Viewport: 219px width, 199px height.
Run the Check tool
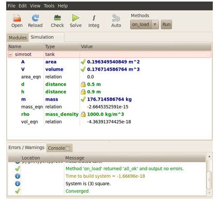(x=57, y=21)
